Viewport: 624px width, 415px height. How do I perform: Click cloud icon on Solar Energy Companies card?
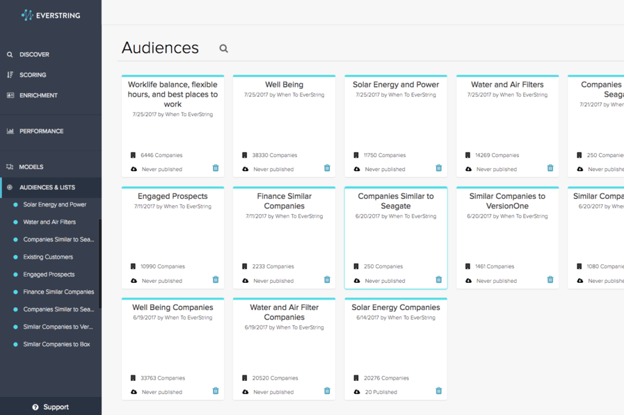[357, 392]
